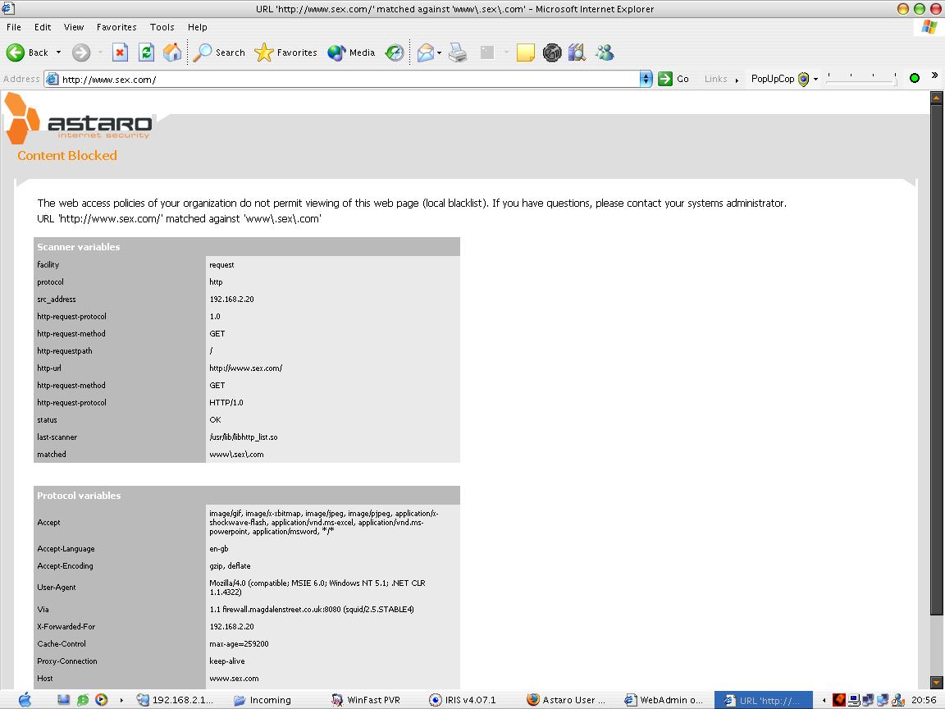Open the File menu

pos(14,27)
